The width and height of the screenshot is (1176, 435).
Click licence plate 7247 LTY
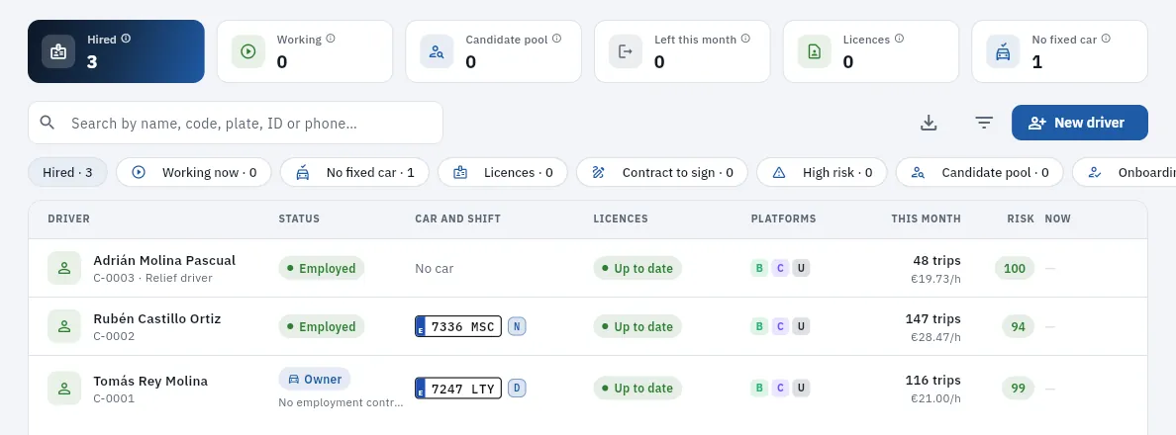click(458, 389)
